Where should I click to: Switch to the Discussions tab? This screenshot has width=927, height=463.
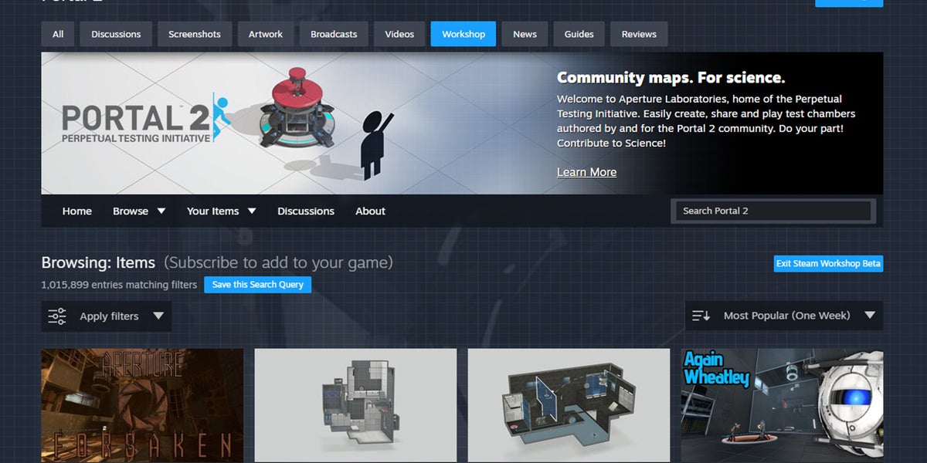tap(116, 34)
